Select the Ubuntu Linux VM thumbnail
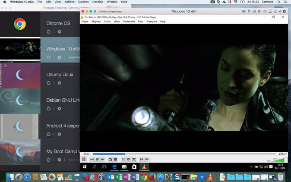 click(x=20, y=75)
